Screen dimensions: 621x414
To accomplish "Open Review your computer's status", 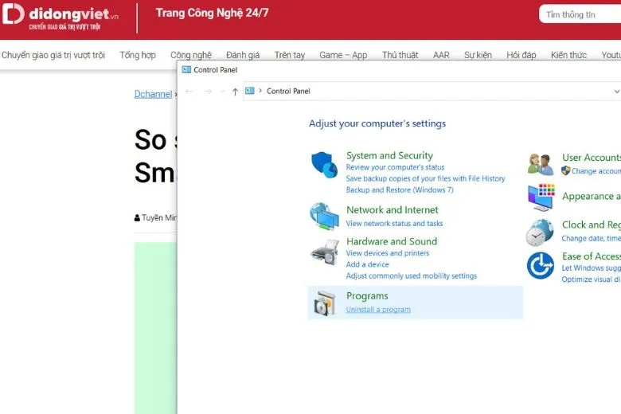I will (x=395, y=167).
